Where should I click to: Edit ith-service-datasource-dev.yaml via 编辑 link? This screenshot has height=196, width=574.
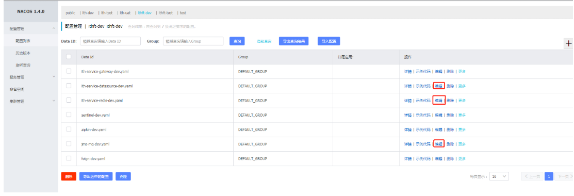click(438, 86)
